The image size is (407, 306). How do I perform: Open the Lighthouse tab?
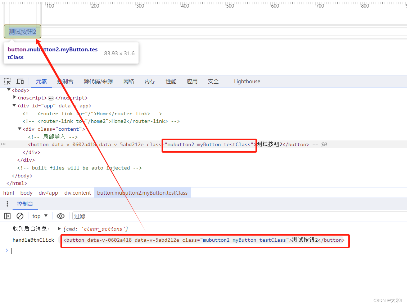[247, 81]
